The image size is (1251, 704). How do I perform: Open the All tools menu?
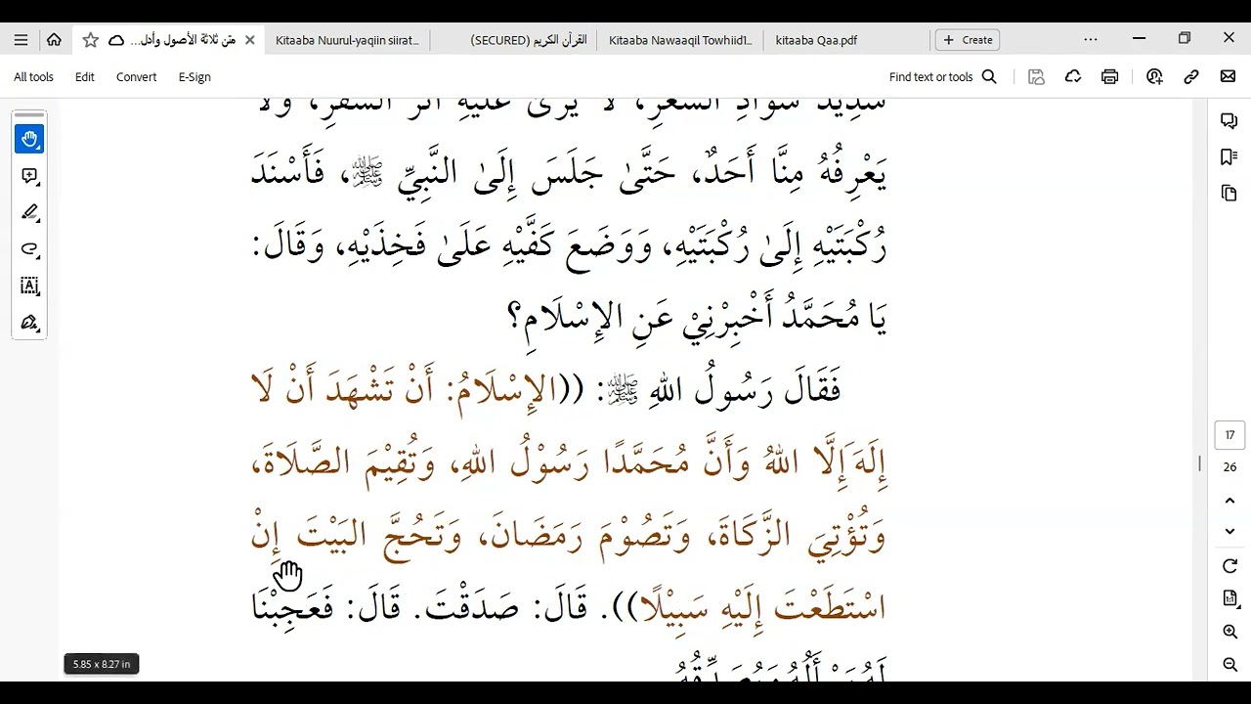[x=34, y=77]
